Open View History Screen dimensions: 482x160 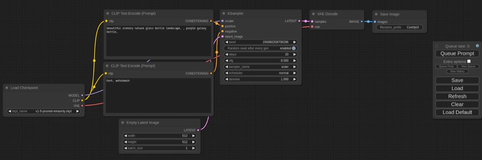click(x=457, y=71)
